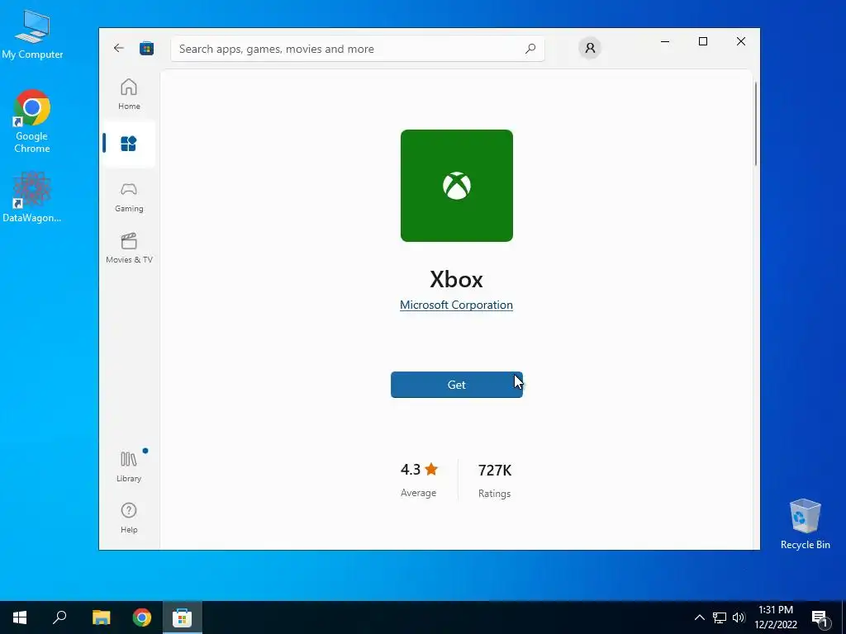Click the Store page vertical scrollbar
This screenshot has width=846, height=634.
click(756, 124)
